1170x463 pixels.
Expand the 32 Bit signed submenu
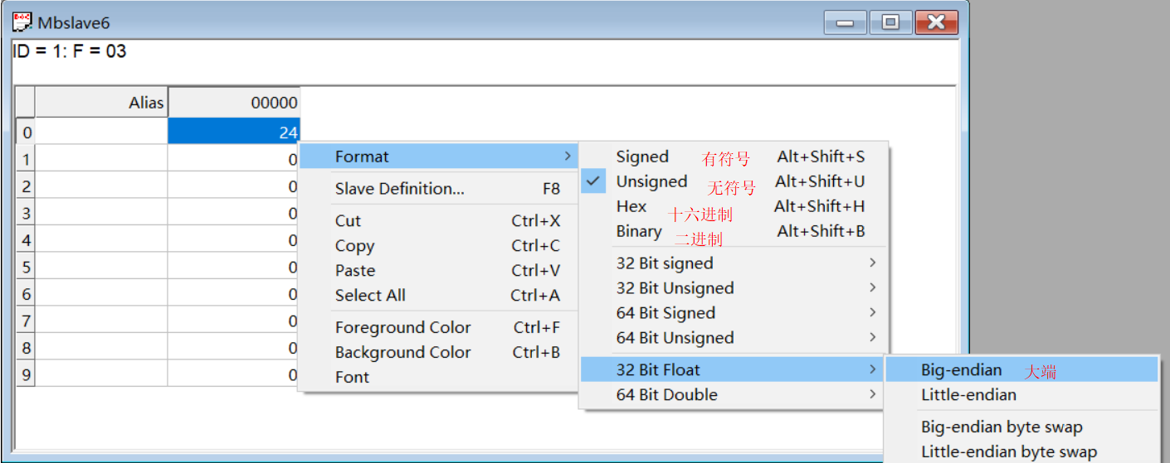click(x=665, y=263)
